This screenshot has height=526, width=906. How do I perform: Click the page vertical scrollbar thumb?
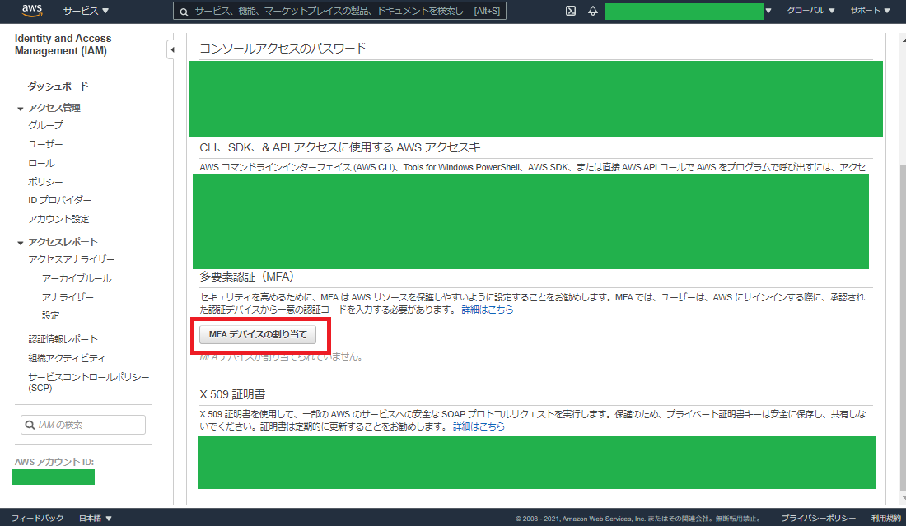903,329
